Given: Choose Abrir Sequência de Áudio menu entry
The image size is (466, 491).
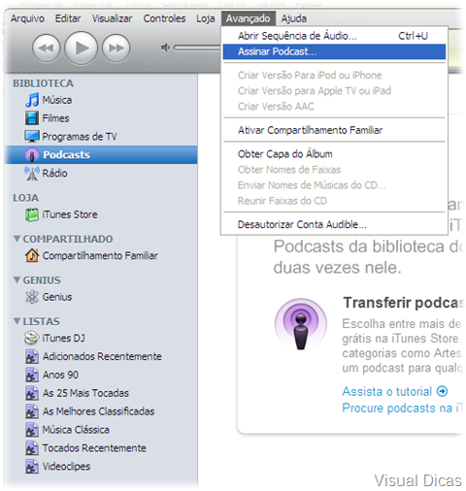Looking at the screenshot, I should [334, 36].
